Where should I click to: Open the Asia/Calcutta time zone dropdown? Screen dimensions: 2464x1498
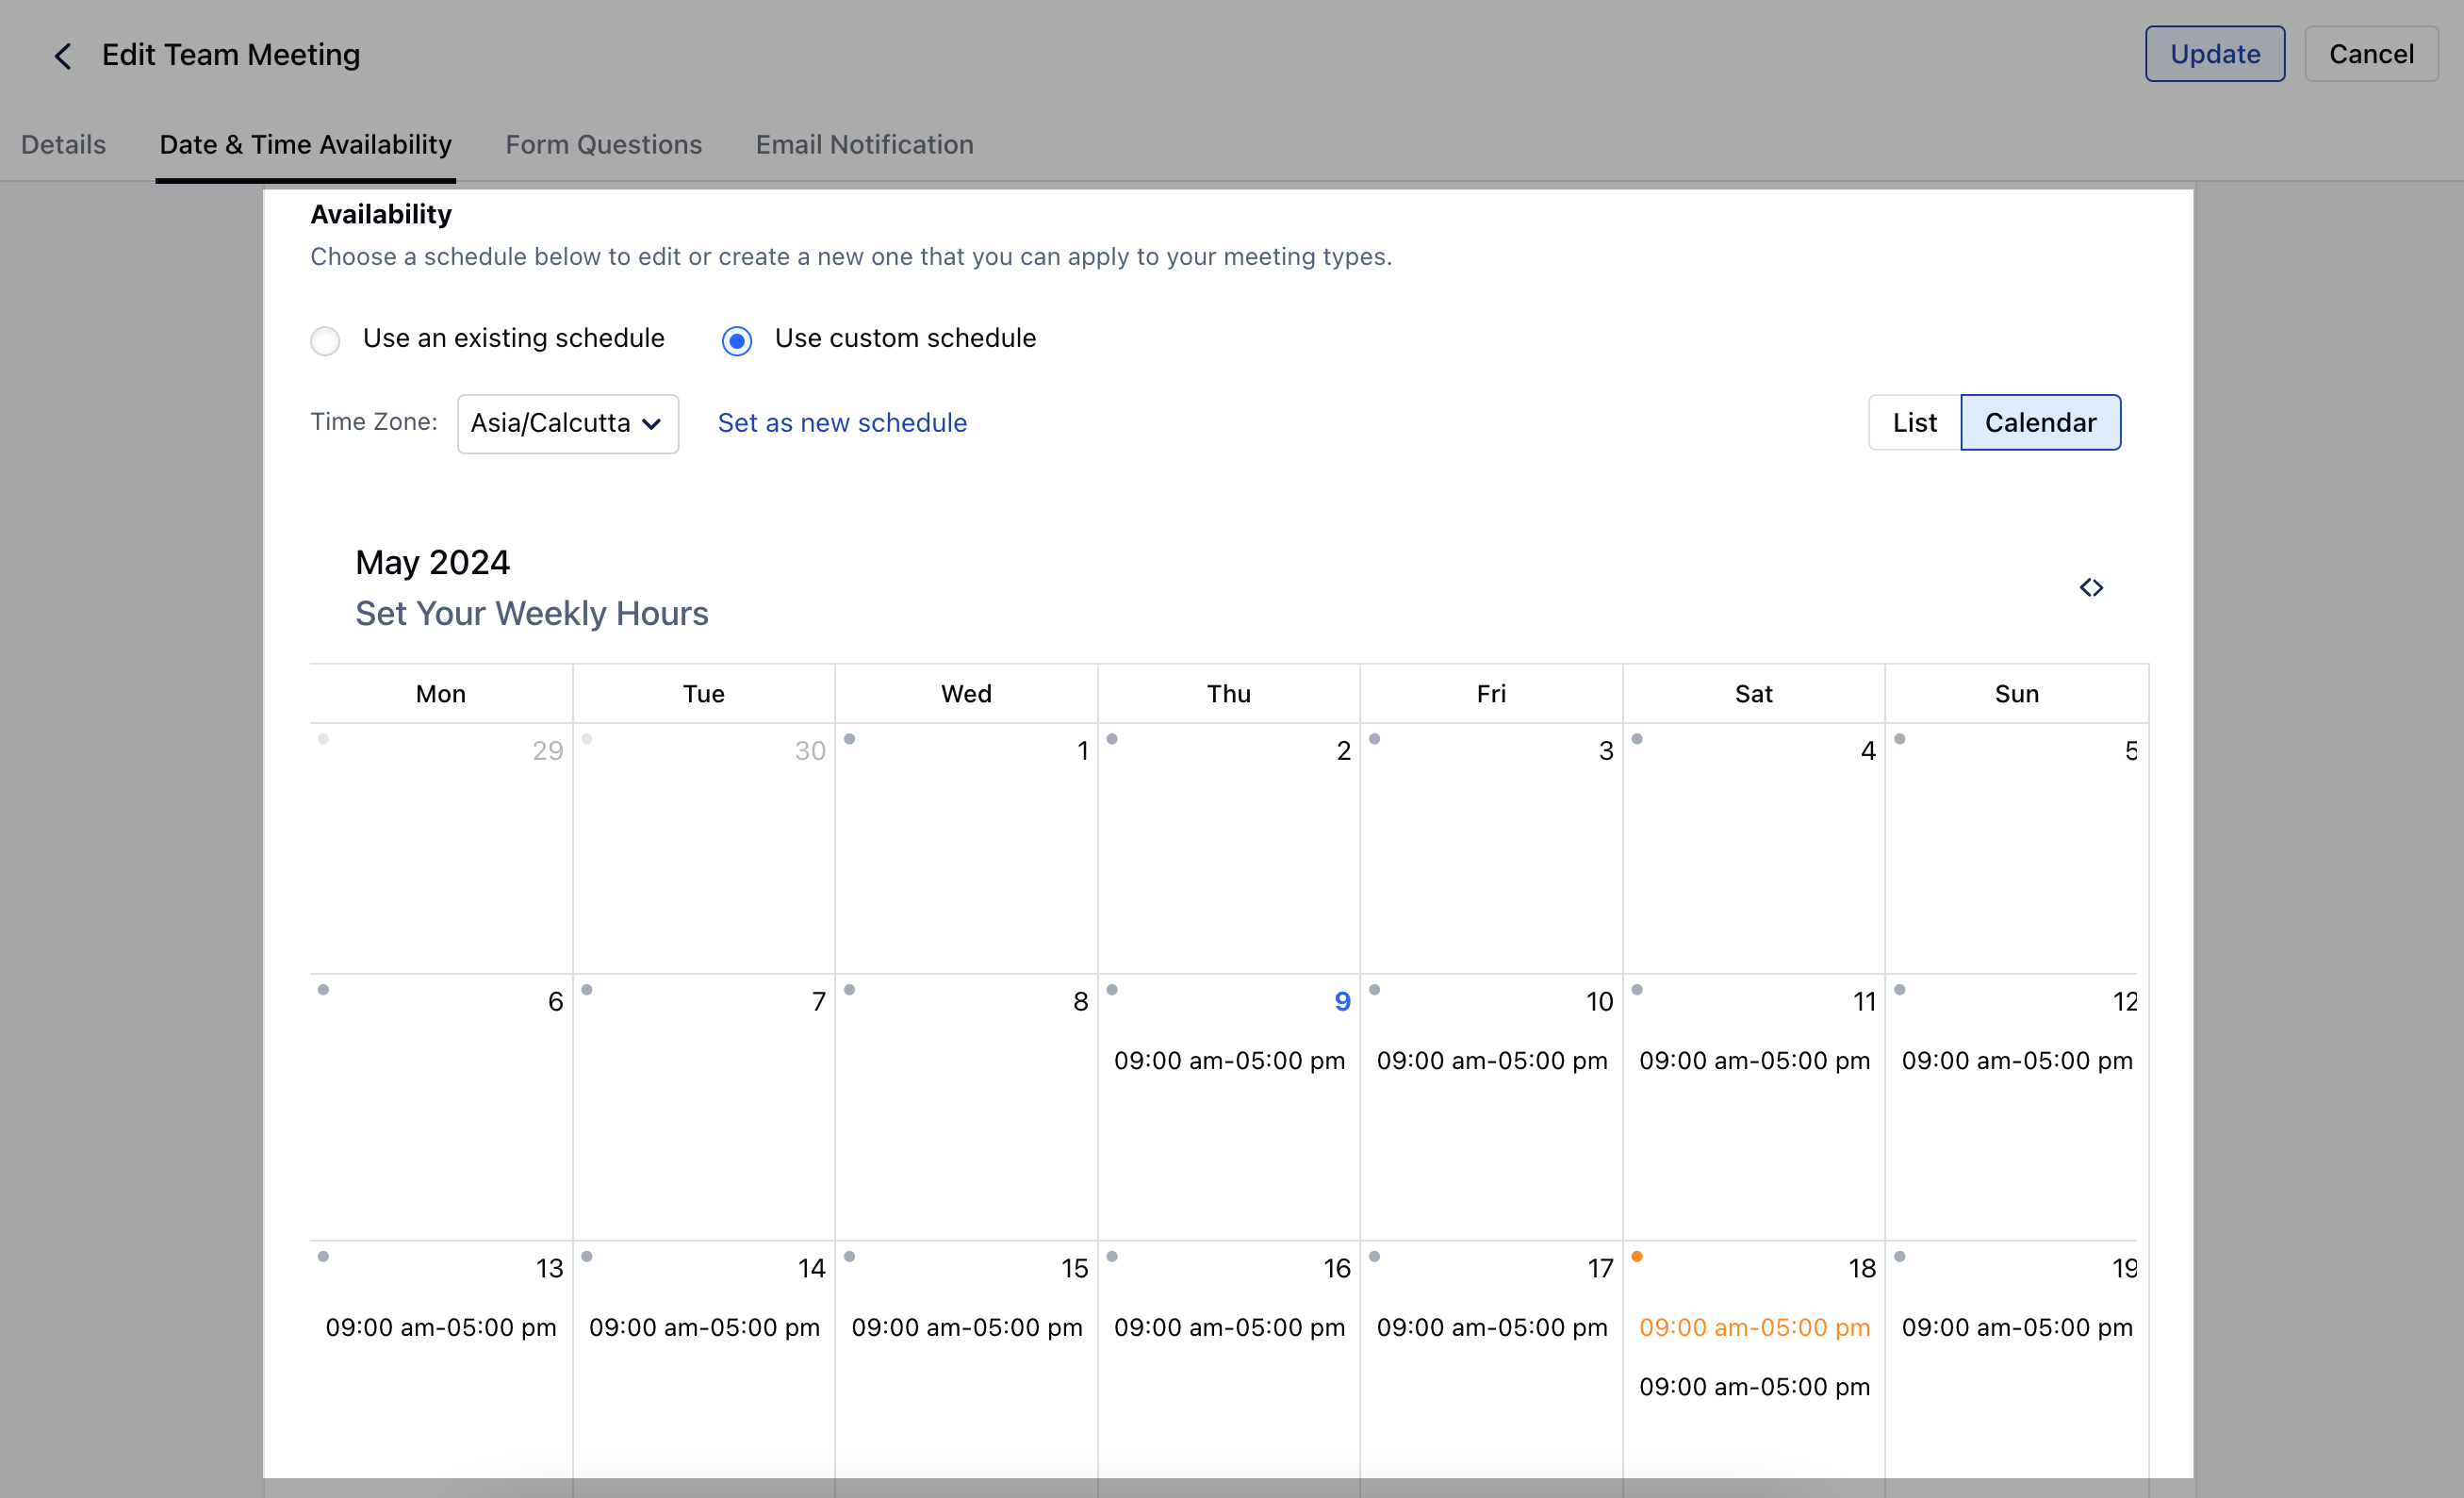pos(567,424)
